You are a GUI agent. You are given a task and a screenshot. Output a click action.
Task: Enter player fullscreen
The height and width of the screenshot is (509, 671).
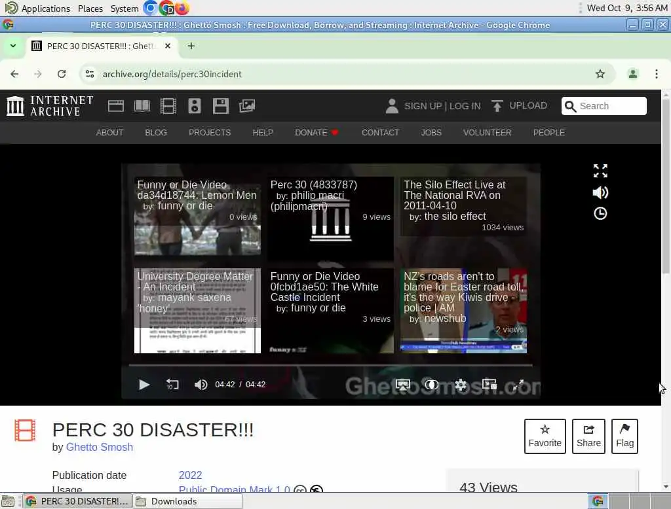pos(518,385)
